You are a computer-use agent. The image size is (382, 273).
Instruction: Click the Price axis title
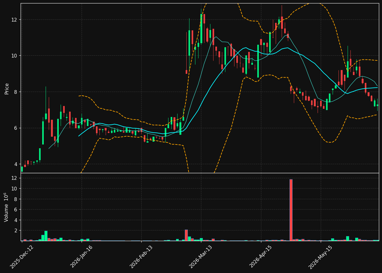point(7,88)
